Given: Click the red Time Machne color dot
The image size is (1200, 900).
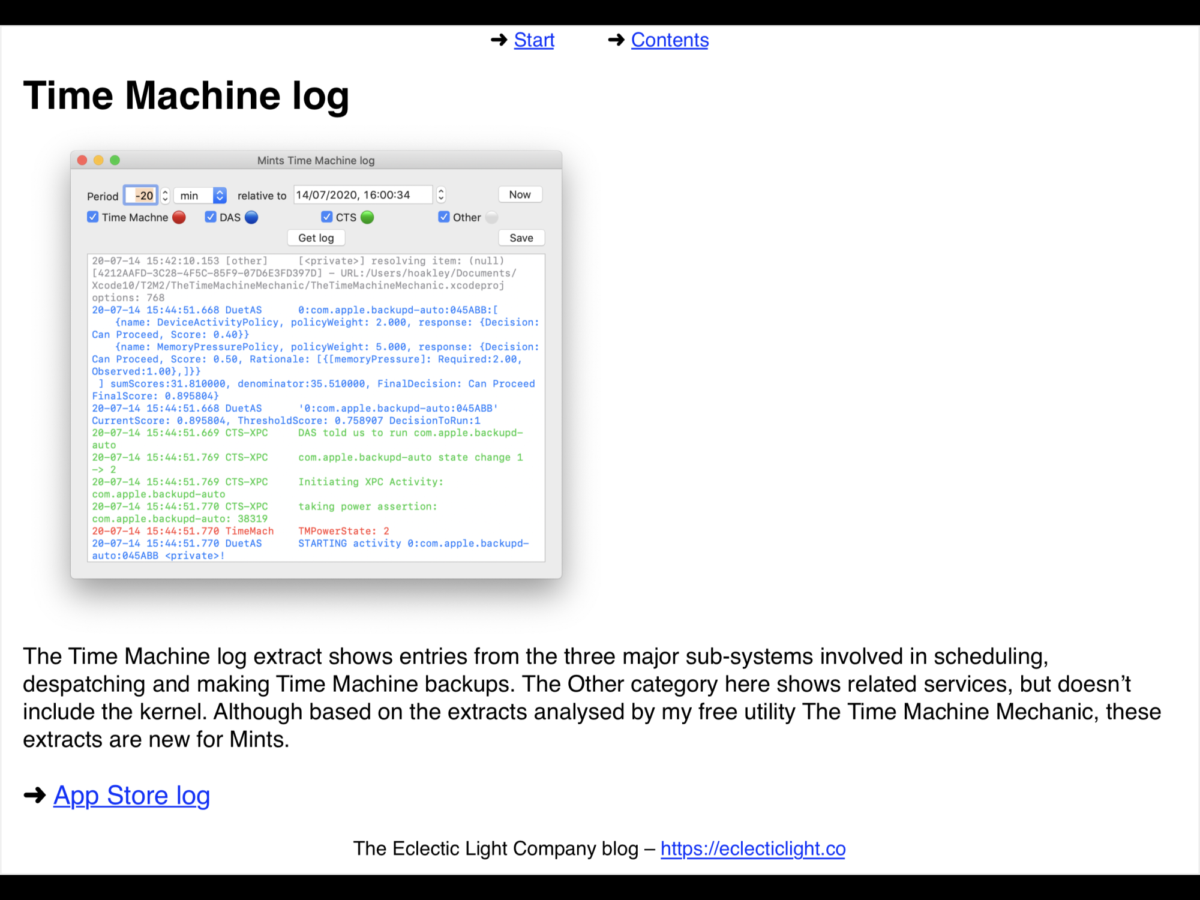Looking at the screenshot, I should tap(179, 217).
